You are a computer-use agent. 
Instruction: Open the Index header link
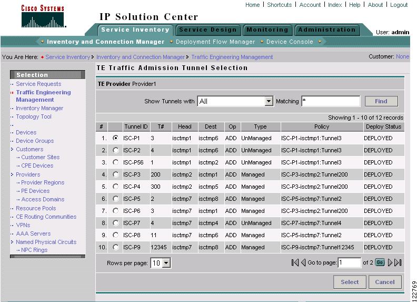point(335,5)
